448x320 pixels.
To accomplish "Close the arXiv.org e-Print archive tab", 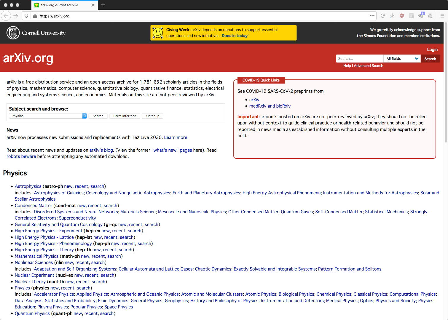I will coord(93,5).
